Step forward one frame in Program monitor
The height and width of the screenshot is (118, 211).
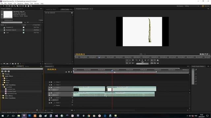[145, 60]
